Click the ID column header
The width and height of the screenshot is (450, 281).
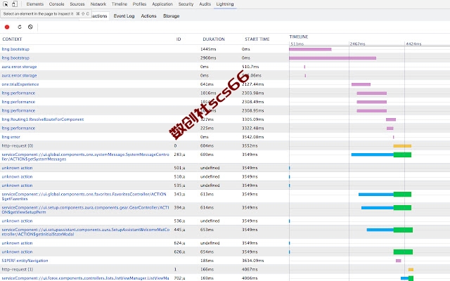click(179, 39)
